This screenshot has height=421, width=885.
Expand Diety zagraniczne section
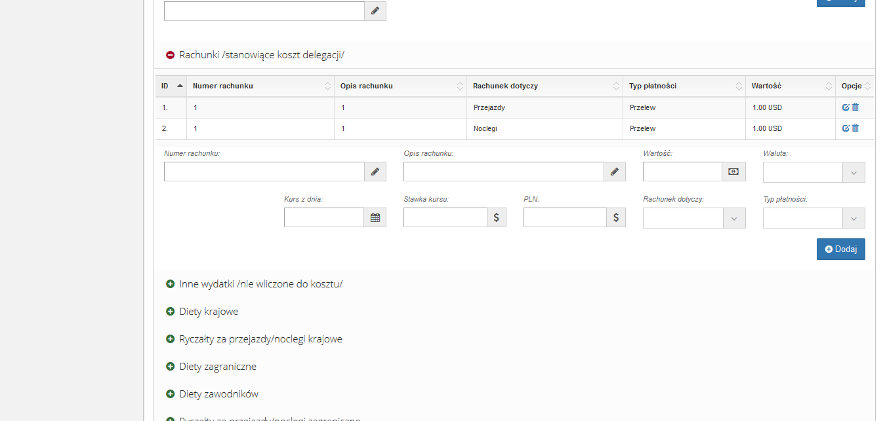[171, 367]
